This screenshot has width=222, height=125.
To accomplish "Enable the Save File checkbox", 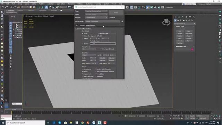I will 109,18.
